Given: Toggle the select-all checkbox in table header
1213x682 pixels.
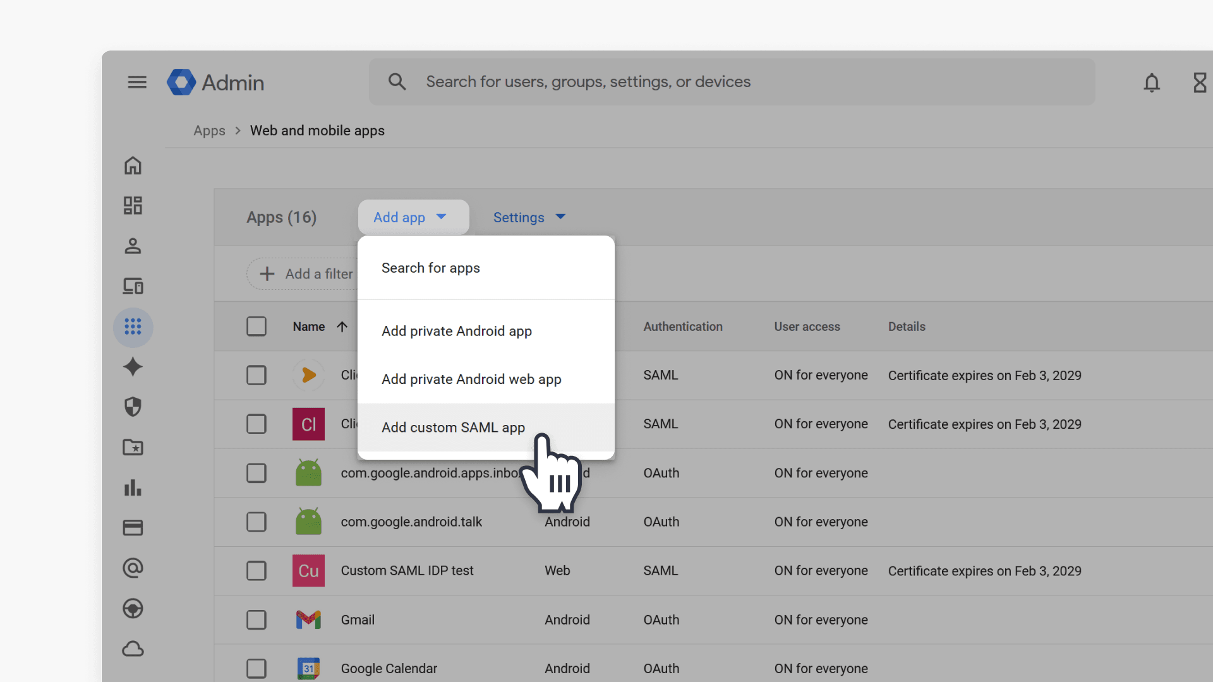Looking at the screenshot, I should click(x=256, y=326).
